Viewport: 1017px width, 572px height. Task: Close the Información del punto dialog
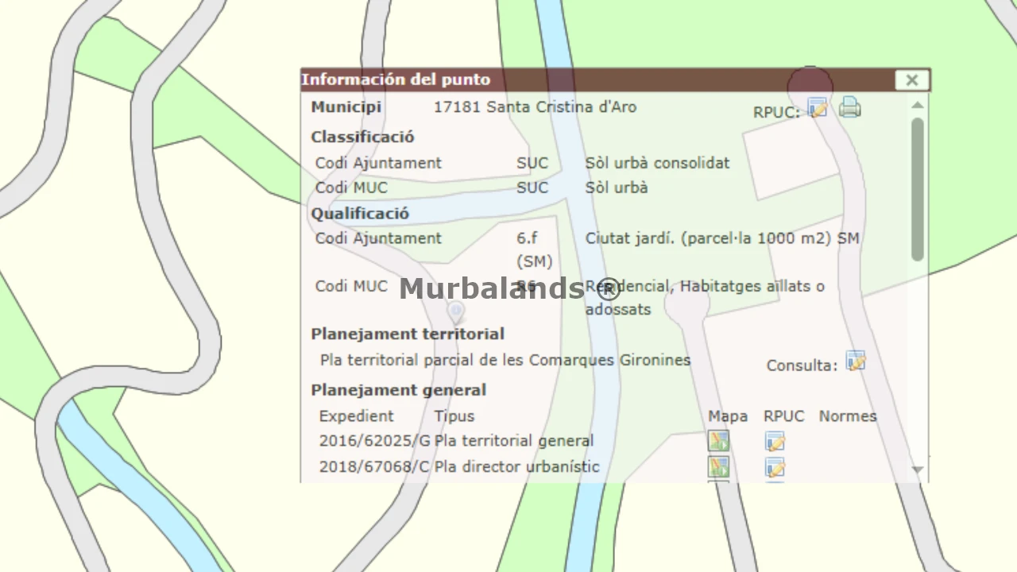pyautogui.click(x=911, y=80)
